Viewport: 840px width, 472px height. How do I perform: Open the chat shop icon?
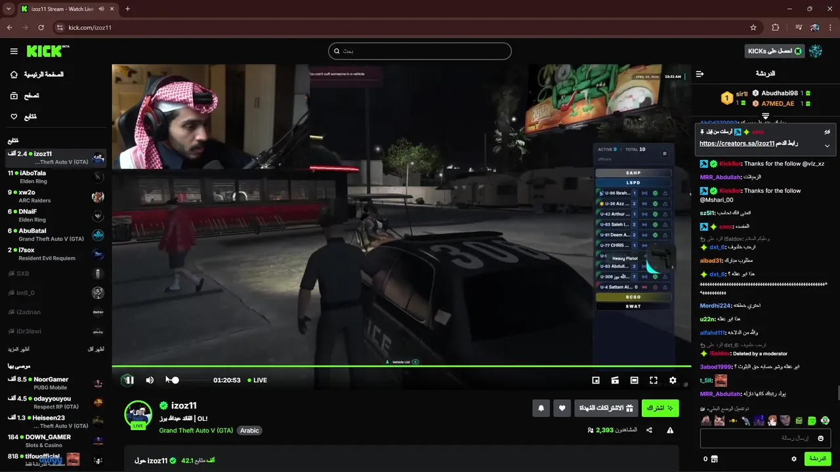click(714, 459)
